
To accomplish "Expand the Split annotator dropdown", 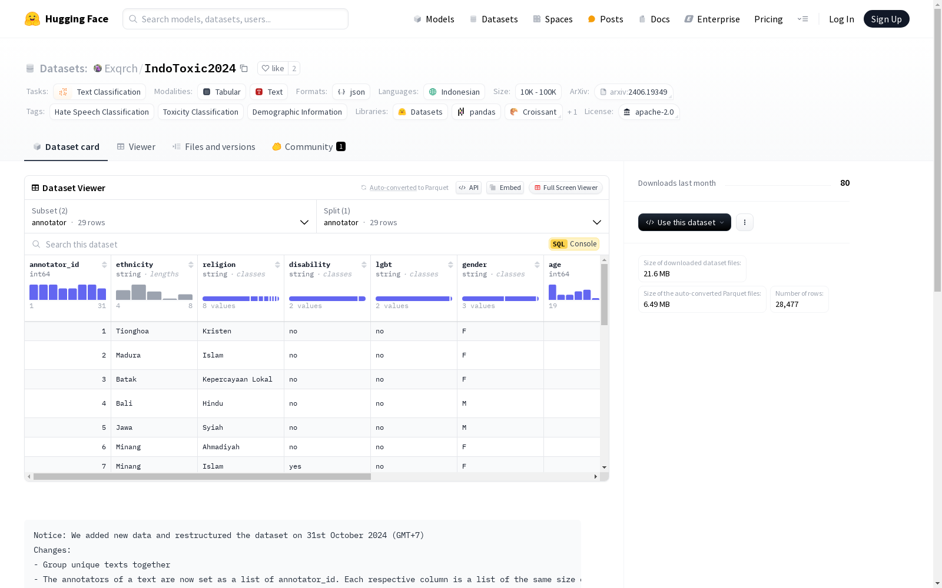I will (463, 216).
